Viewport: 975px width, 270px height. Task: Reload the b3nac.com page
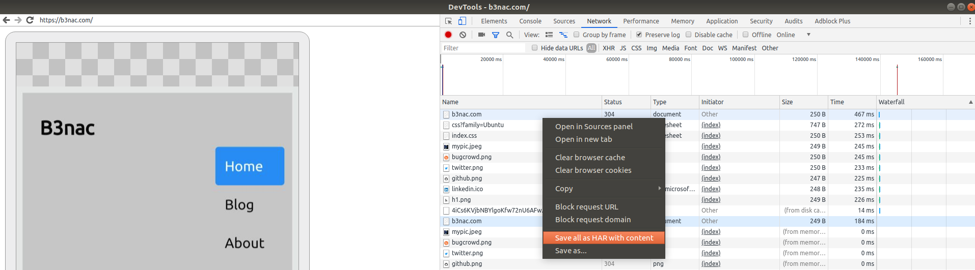coord(30,20)
